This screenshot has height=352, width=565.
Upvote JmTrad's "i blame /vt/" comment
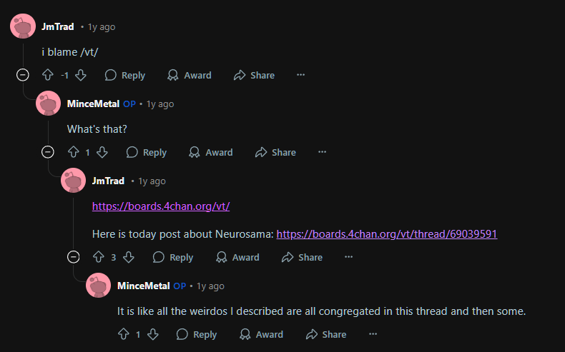pyautogui.click(x=48, y=75)
